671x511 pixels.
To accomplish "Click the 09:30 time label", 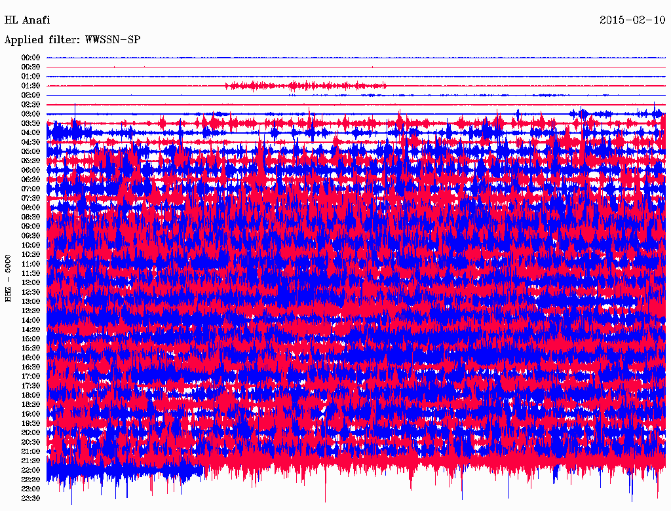I will click(x=30, y=236).
